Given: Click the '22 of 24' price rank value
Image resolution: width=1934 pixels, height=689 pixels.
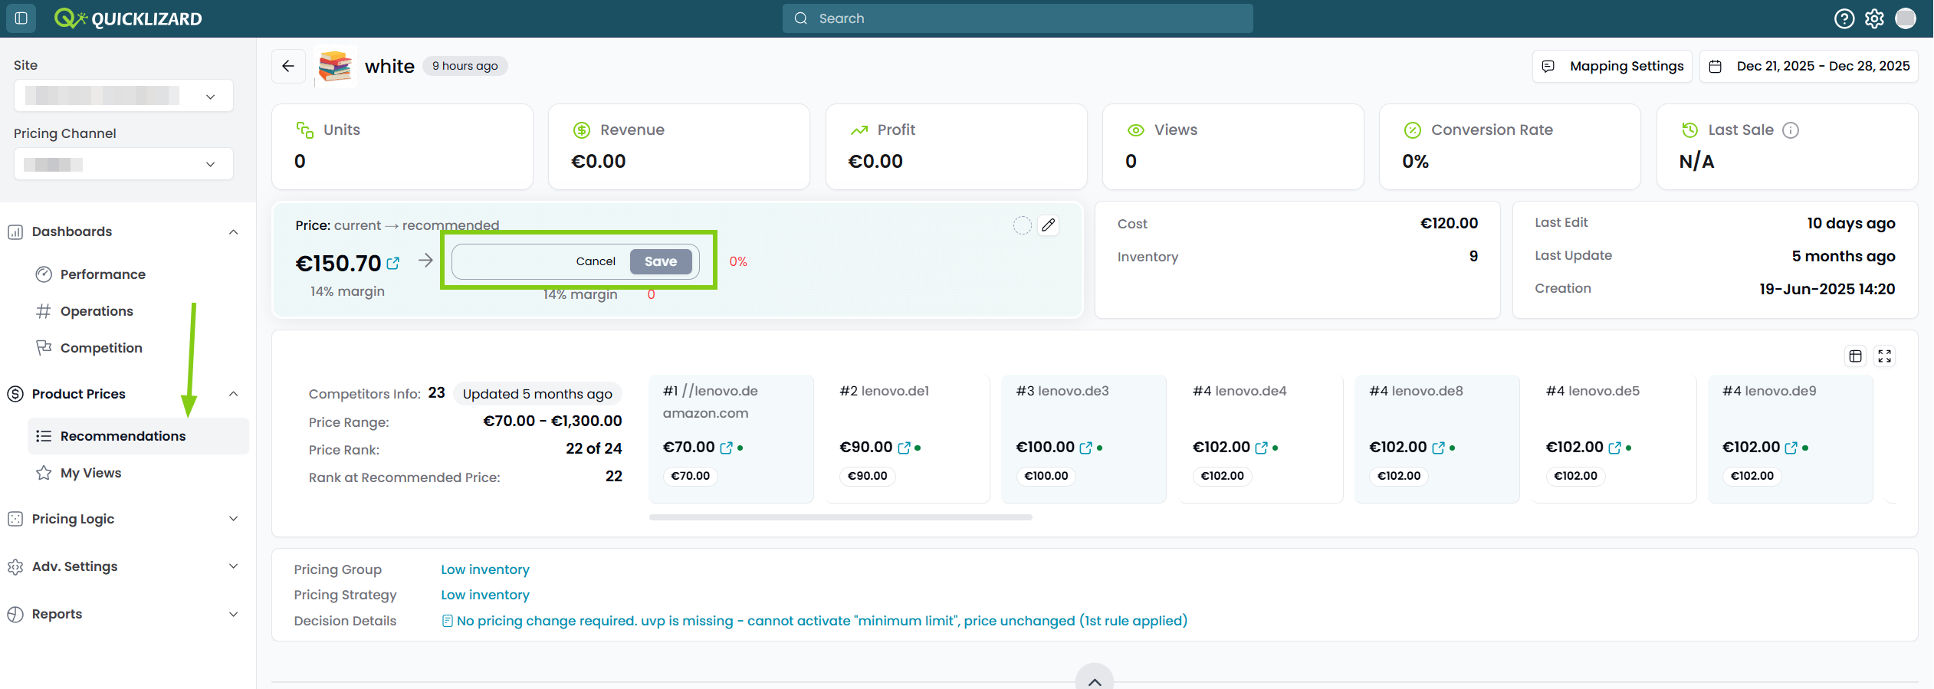Looking at the screenshot, I should (593, 448).
